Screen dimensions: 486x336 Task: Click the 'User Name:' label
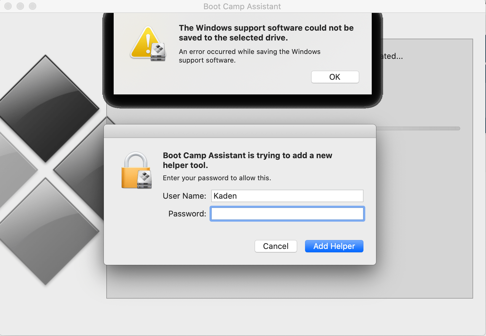[184, 196]
